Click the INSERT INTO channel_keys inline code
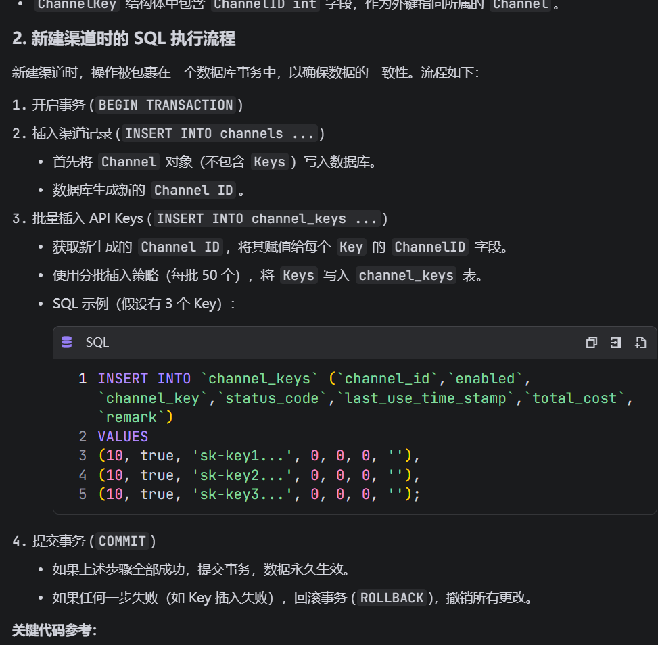 267,218
